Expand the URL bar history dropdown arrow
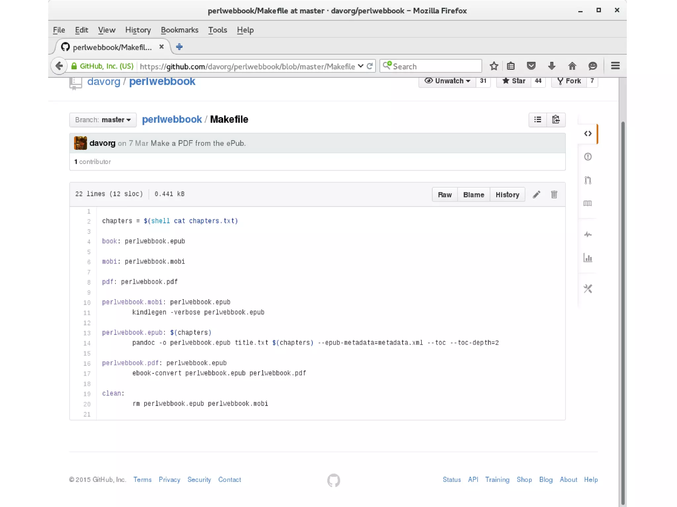This screenshot has height=507, width=677. [x=361, y=66]
